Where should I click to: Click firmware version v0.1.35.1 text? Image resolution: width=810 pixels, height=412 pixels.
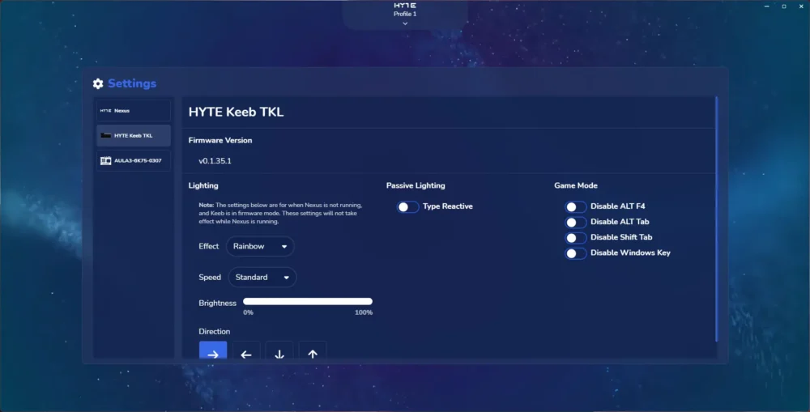[215, 160]
